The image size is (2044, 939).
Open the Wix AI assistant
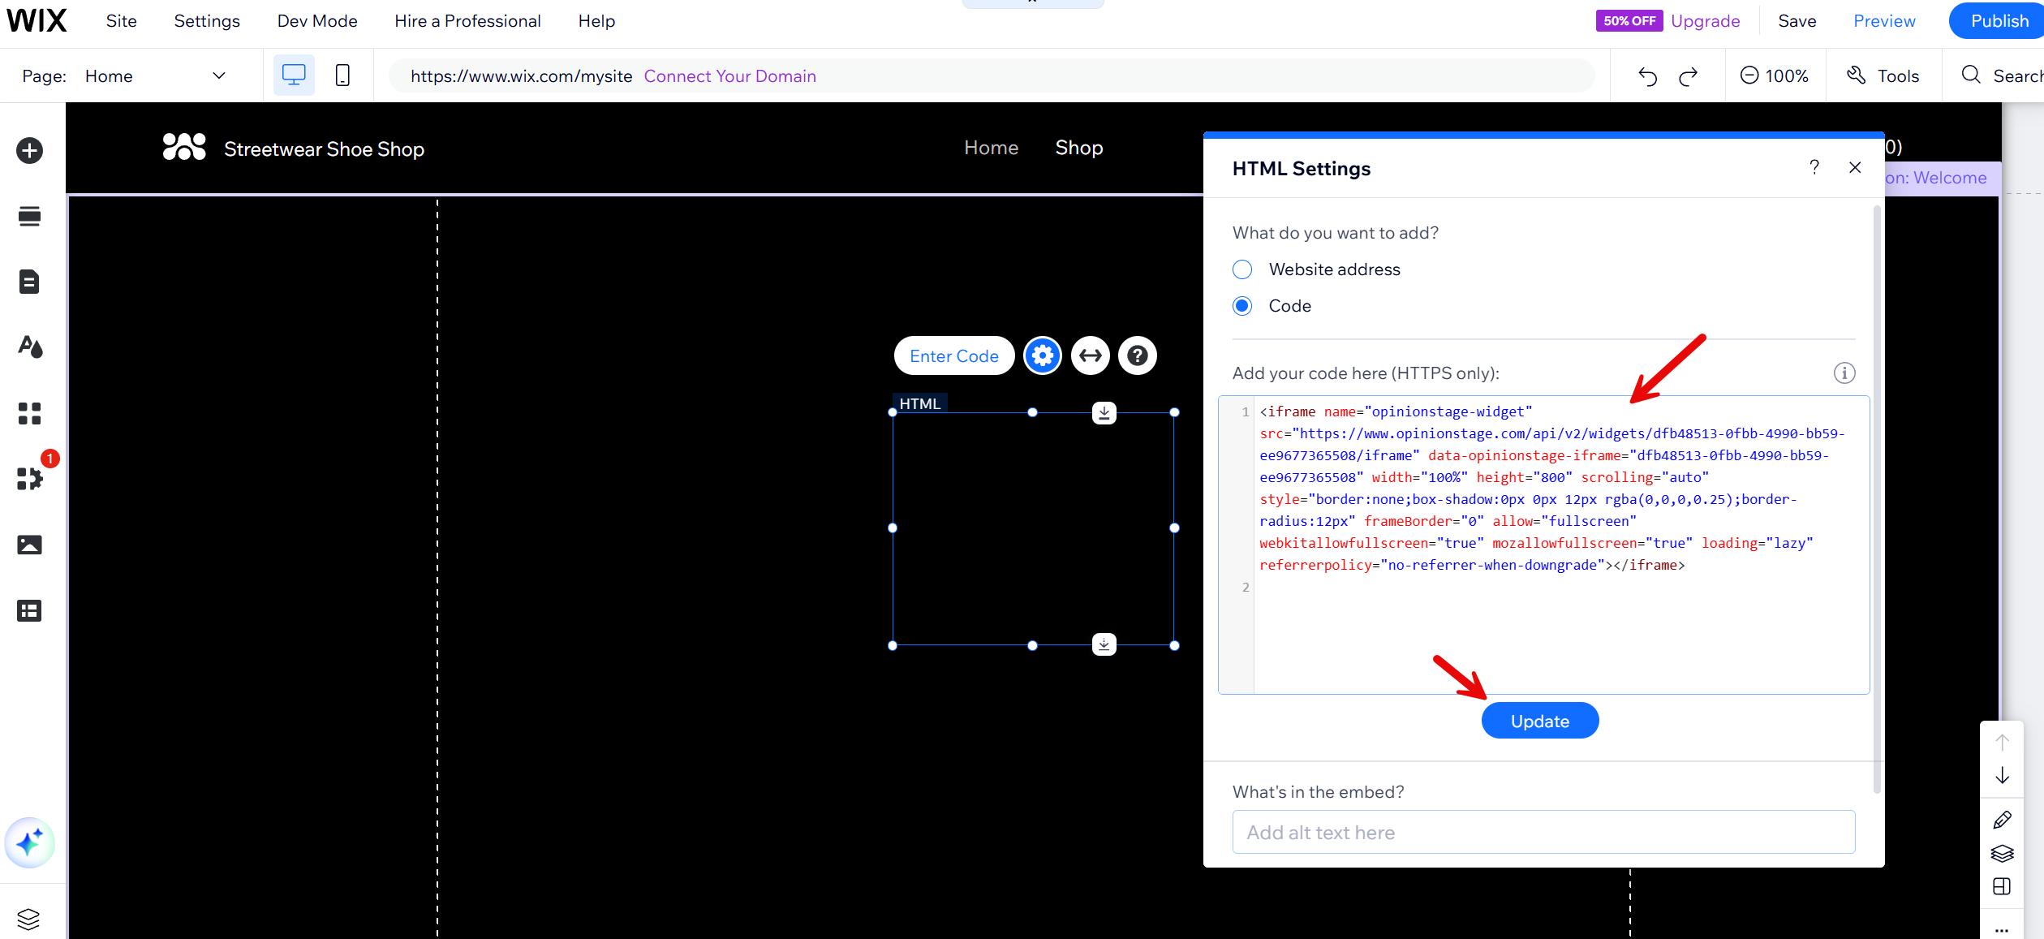(x=29, y=842)
